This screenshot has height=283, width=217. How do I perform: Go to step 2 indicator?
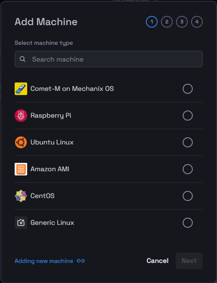(x=167, y=22)
